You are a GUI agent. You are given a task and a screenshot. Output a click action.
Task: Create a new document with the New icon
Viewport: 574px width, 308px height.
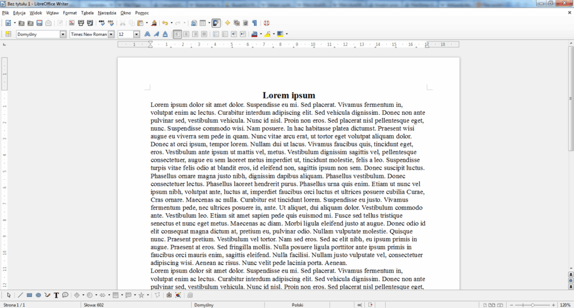(x=8, y=23)
